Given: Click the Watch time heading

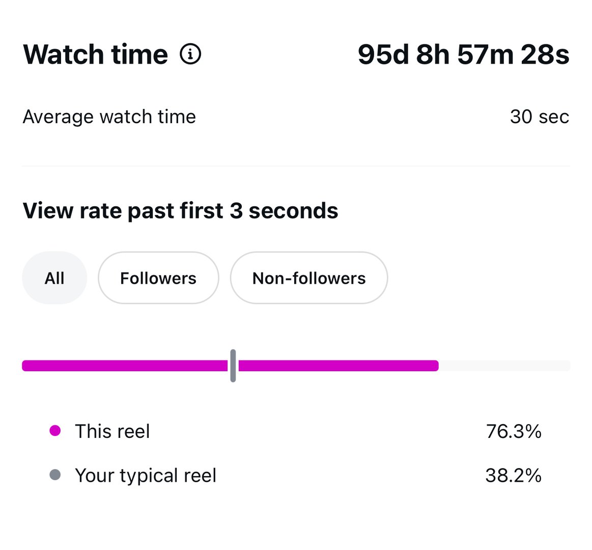Looking at the screenshot, I should point(96,54).
